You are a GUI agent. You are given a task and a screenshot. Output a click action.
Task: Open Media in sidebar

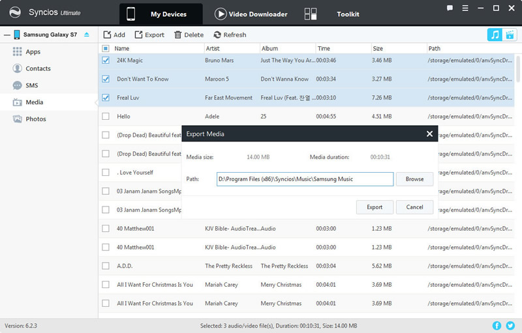(35, 102)
